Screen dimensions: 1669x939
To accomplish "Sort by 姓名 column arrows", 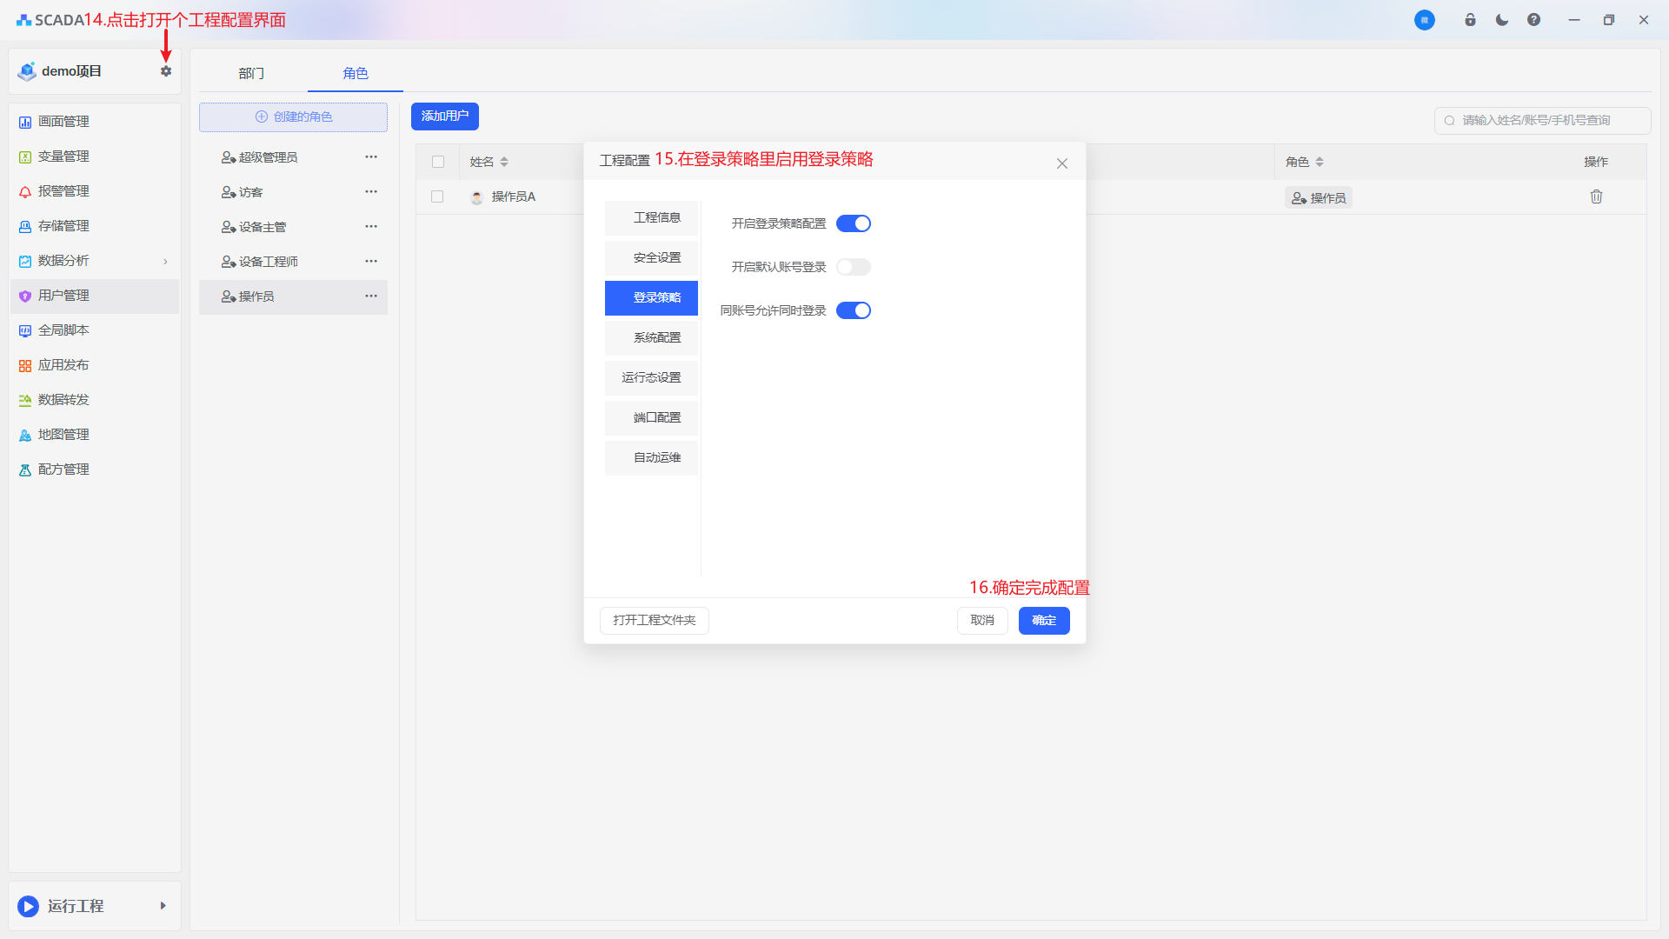I will (x=504, y=162).
